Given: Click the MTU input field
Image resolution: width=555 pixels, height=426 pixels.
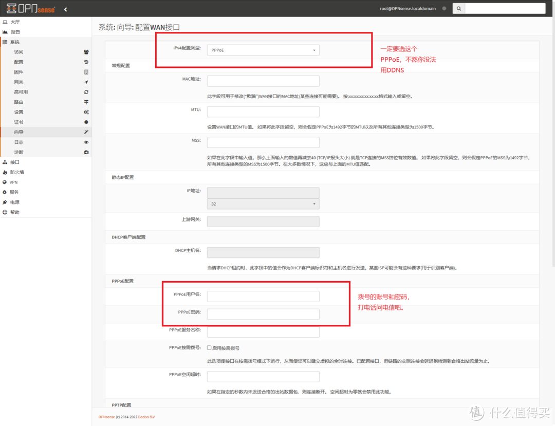Looking at the screenshot, I should tap(263, 112).
